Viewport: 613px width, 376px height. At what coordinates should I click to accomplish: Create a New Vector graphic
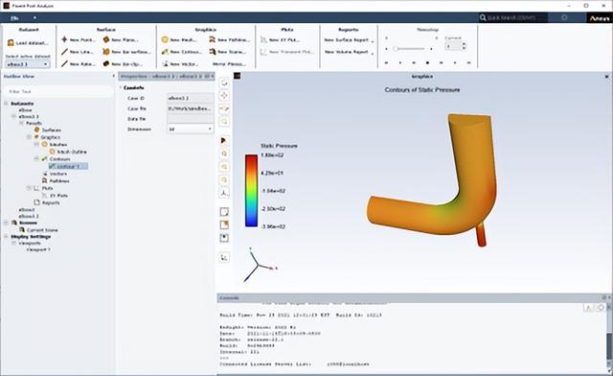click(180, 64)
